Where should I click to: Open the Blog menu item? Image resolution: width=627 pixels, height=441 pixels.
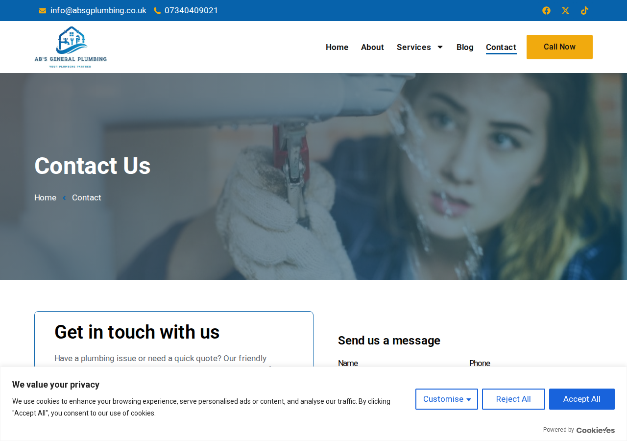pos(465,47)
